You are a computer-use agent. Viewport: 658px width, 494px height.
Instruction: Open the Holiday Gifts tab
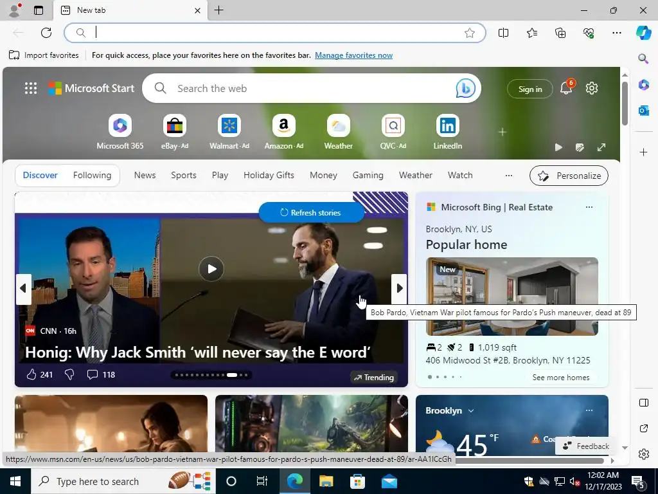point(269,175)
